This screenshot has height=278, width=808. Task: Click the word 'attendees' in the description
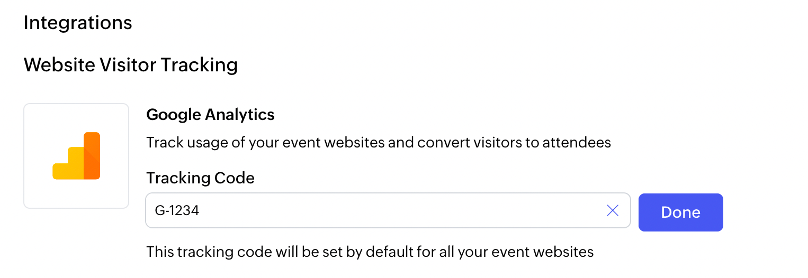[x=577, y=143]
